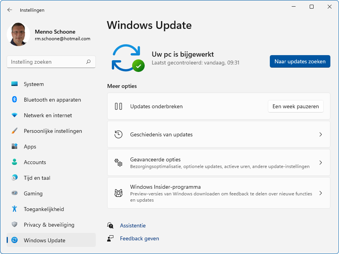Click the Instelling zoeken search field
The width and height of the screenshot is (339, 254).
click(x=51, y=62)
